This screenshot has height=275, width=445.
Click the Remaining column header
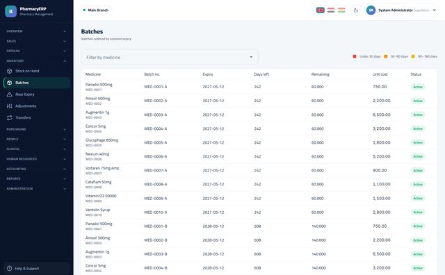click(x=321, y=74)
